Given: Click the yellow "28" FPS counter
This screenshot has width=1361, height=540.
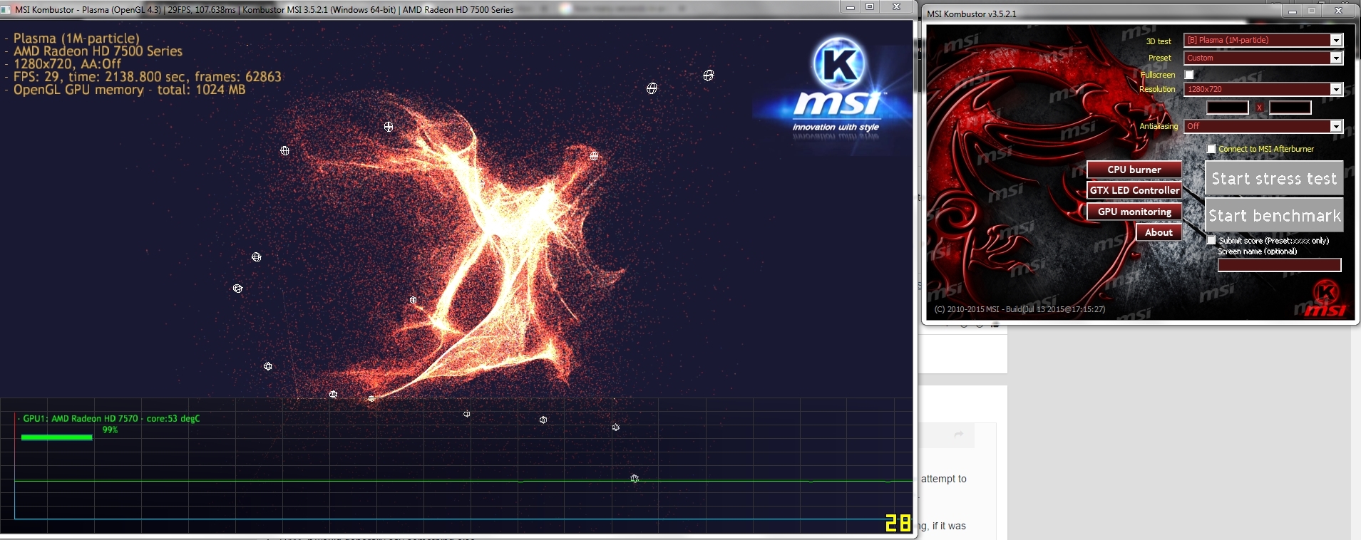Looking at the screenshot, I should coord(898,523).
